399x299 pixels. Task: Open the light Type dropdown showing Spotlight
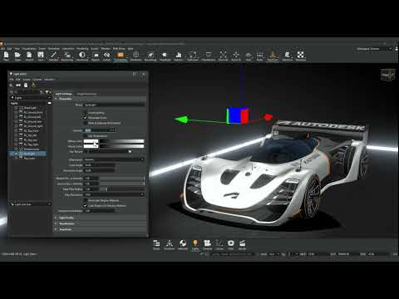coord(114,105)
